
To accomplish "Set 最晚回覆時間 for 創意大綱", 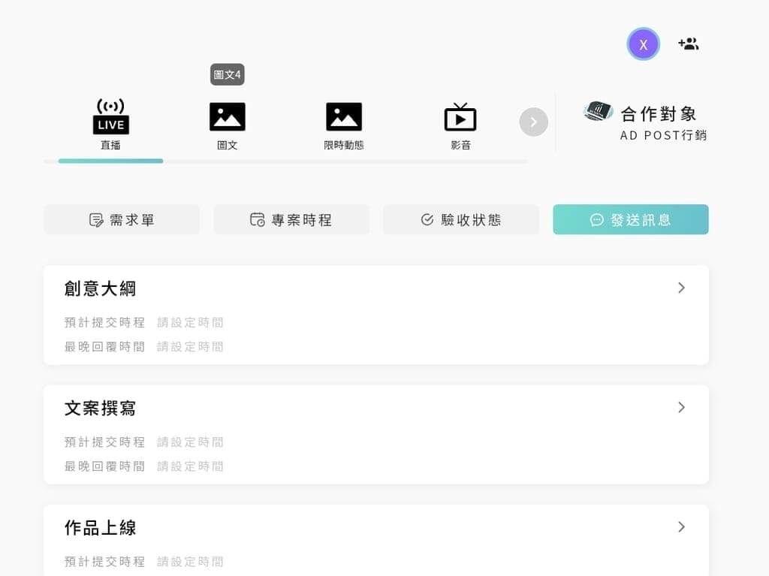I will click(x=190, y=347).
